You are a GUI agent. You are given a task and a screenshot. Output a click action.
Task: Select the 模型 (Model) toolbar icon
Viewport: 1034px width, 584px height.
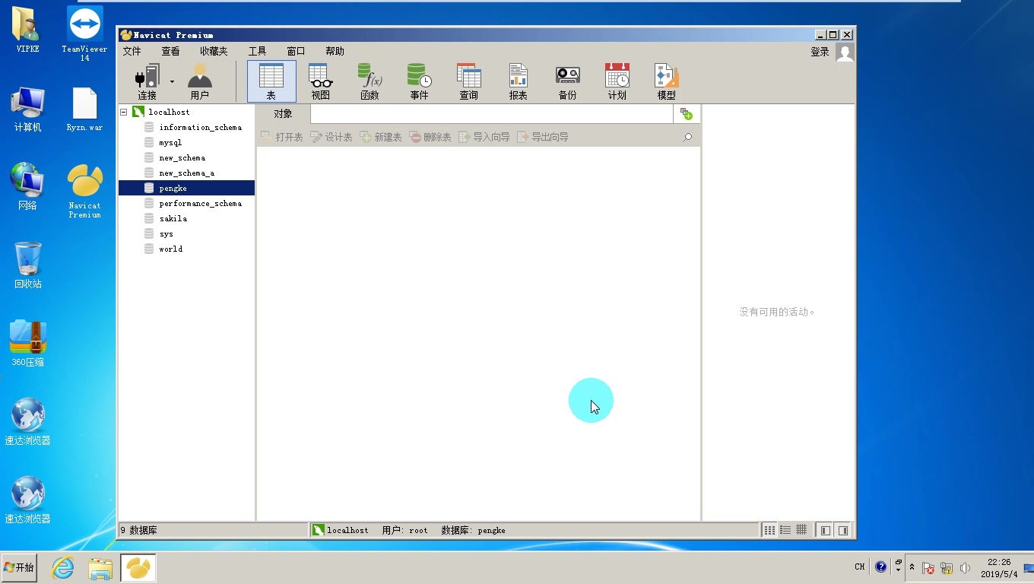click(x=667, y=82)
